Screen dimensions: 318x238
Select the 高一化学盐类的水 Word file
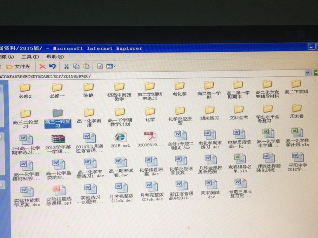tap(58, 170)
